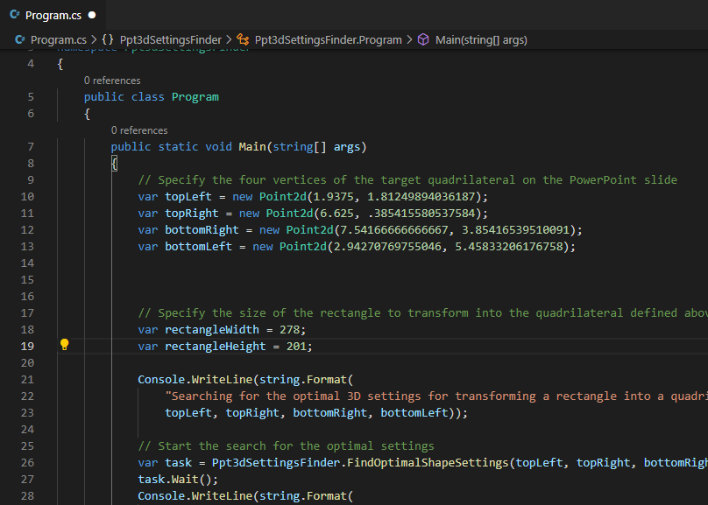Click the value 201 on line 19
708x505 pixels.
point(296,347)
